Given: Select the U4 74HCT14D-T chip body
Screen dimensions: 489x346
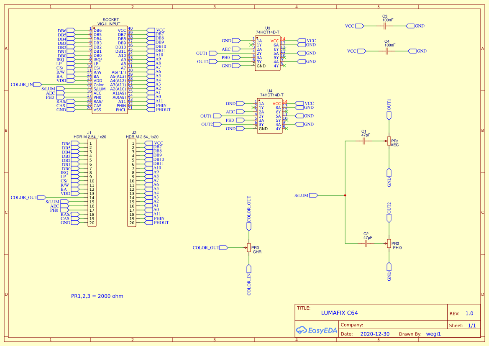Looking at the screenshot, I should click(270, 116).
